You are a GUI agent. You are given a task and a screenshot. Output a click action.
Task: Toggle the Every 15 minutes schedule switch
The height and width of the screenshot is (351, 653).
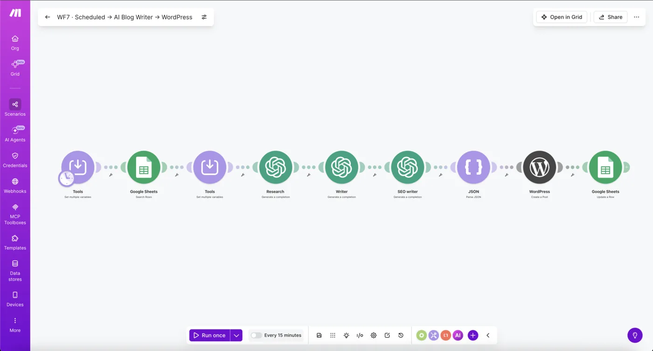pos(256,335)
